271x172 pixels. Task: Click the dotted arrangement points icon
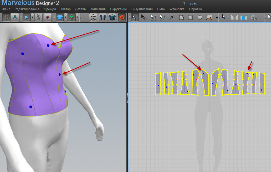[x=93, y=18]
